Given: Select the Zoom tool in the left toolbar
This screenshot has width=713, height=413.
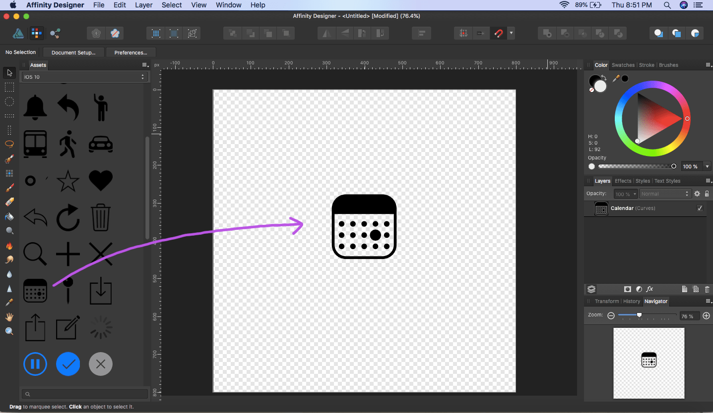Looking at the screenshot, I should 9,331.
